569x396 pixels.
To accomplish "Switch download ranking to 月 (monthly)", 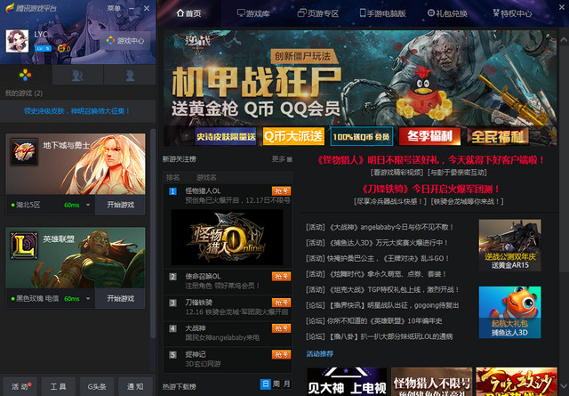I will coord(285,384).
